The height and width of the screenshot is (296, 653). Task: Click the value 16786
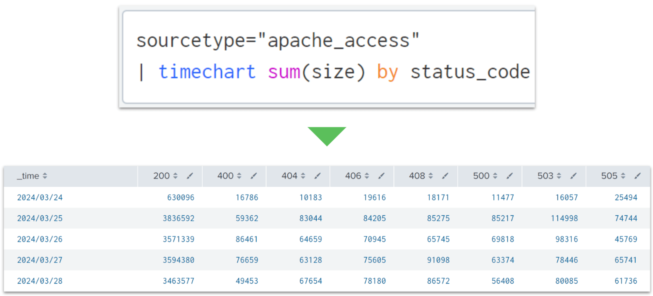click(x=247, y=197)
